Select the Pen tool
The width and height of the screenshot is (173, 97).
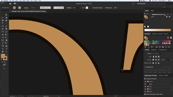(x=3, y=20)
